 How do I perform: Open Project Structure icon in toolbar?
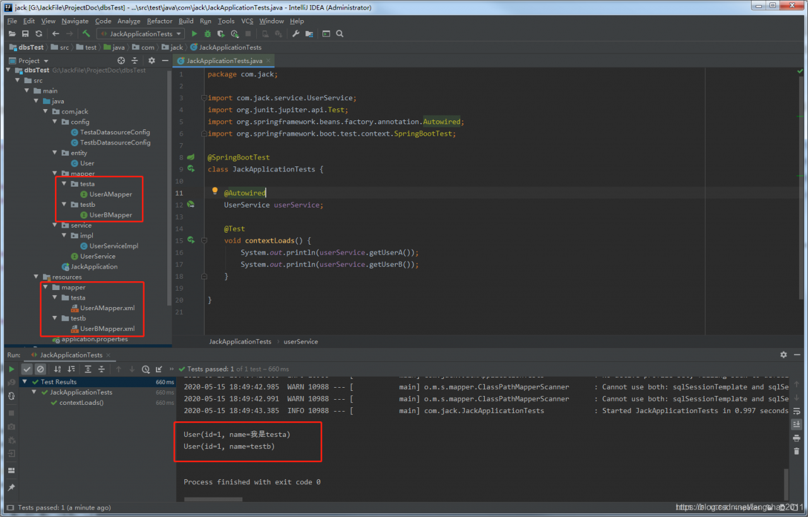309,33
